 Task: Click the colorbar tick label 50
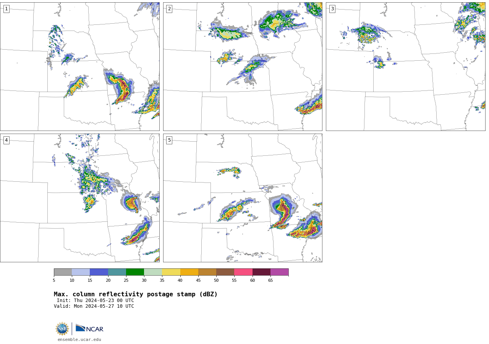(x=216, y=281)
